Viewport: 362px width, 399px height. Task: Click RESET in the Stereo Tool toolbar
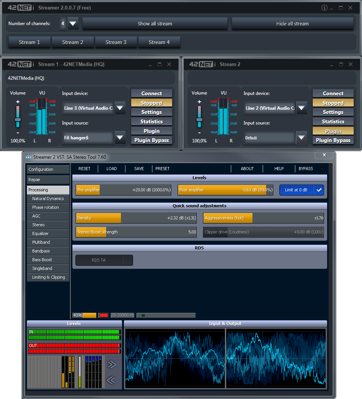[x=84, y=169]
